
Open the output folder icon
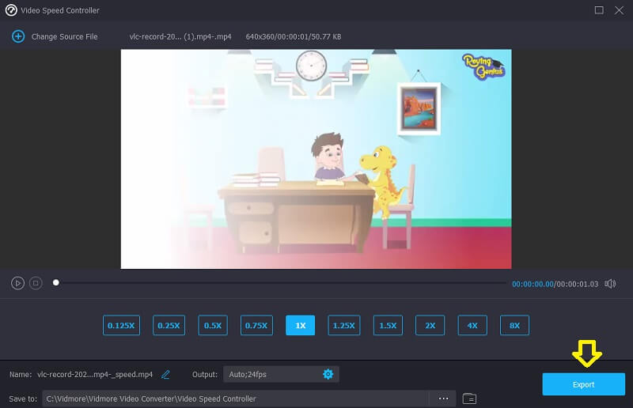(469, 399)
